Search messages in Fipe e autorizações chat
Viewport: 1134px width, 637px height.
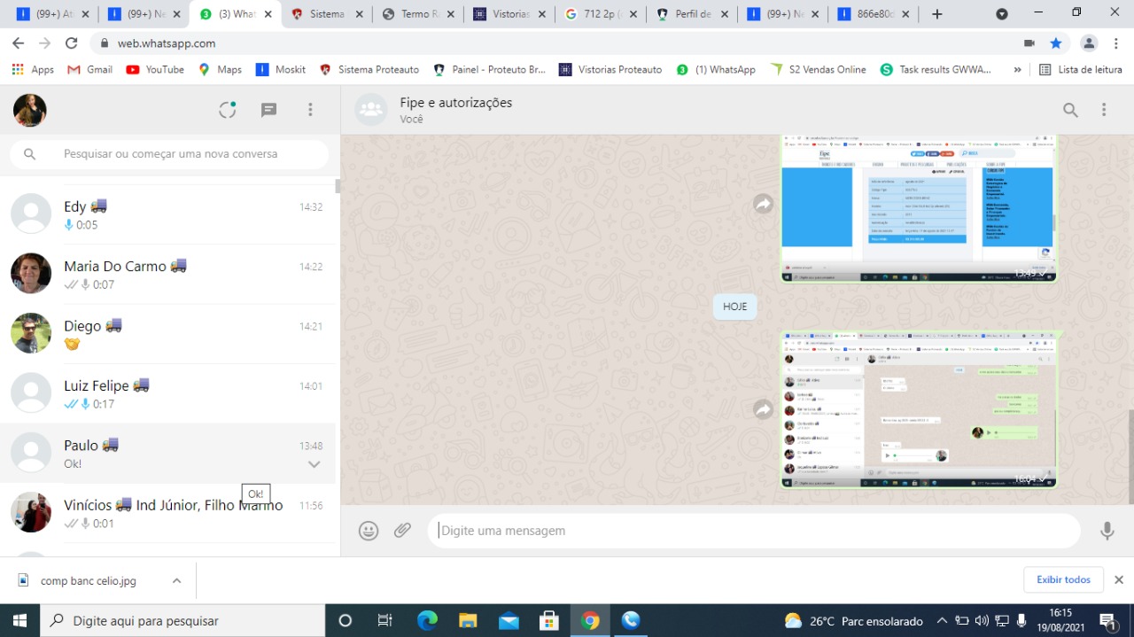point(1070,110)
